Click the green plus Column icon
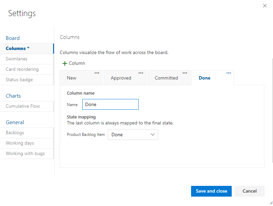The image size is (273, 206). point(65,63)
